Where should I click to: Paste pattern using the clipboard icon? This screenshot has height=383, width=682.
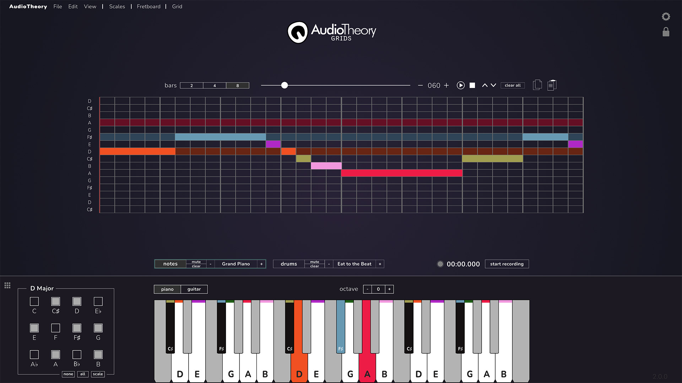(x=551, y=85)
